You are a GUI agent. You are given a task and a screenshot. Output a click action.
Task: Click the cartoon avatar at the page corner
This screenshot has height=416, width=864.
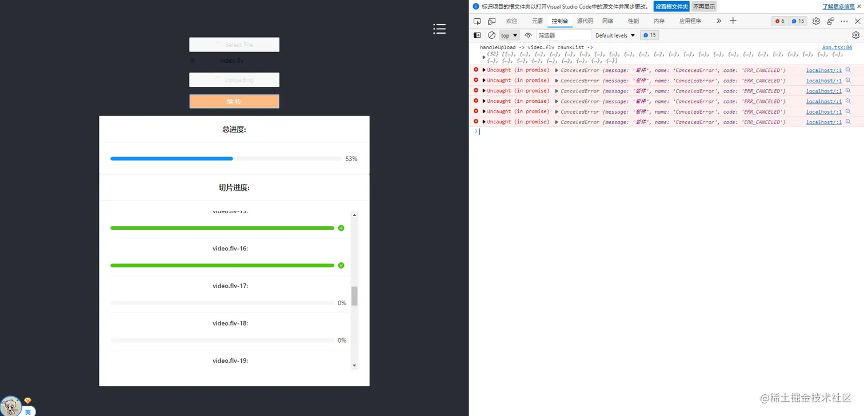pos(11,406)
